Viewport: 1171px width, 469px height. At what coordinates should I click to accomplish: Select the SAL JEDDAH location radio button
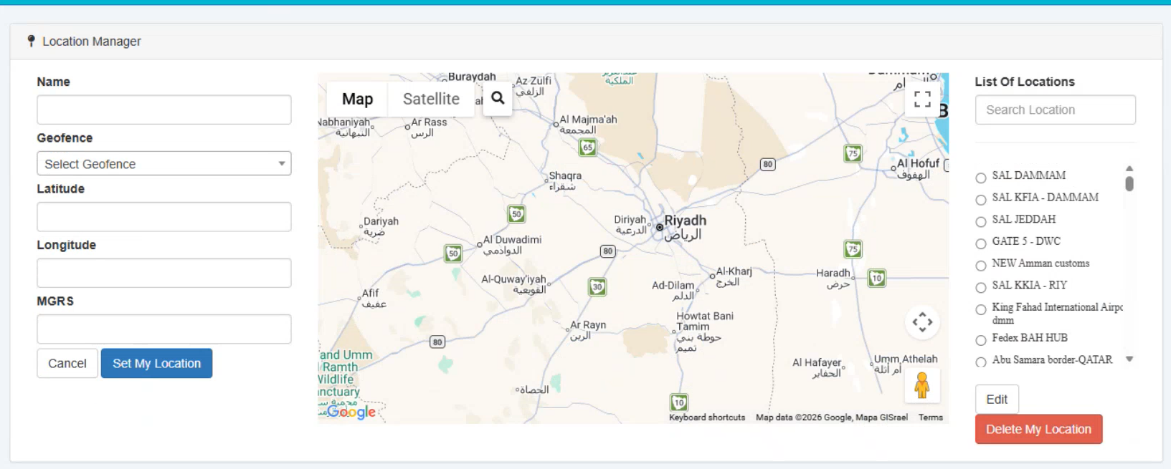(x=981, y=221)
